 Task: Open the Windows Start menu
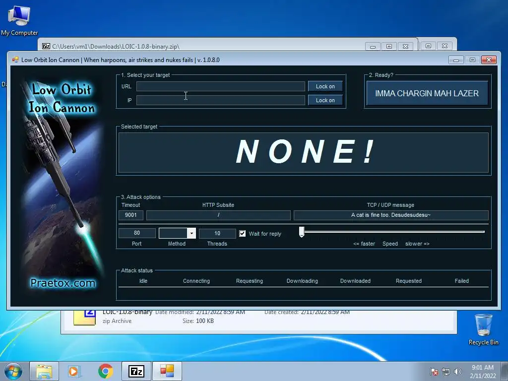coord(13,371)
